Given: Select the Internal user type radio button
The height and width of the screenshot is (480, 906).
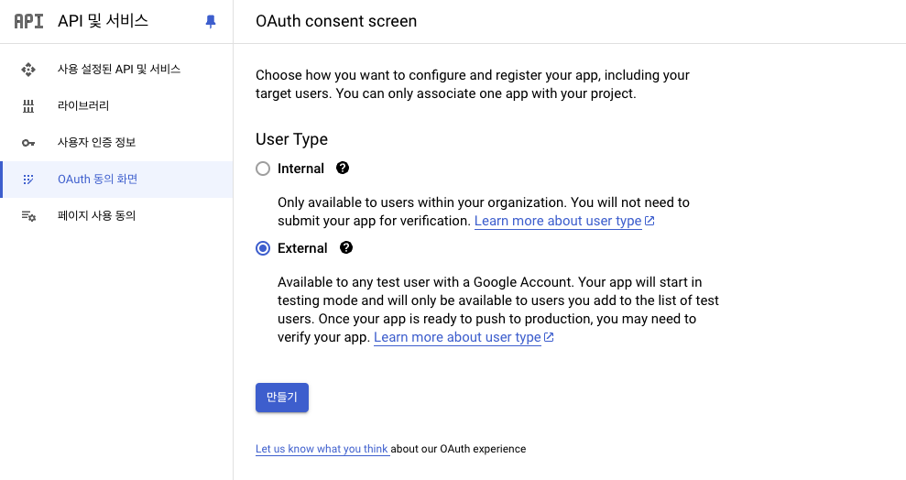Looking at the screenshot, I should click(263, 169).
